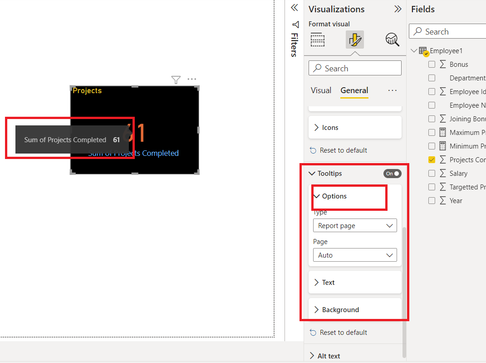Open the Build visual fields icon

pos(318,40)
